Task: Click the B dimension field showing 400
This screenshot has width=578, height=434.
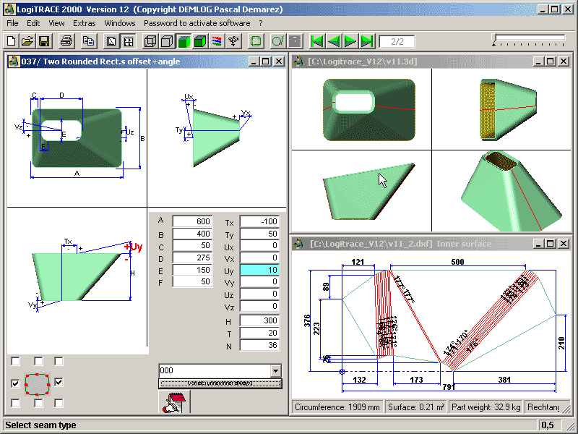Action: pyautogui.click(x=192, y=234)
